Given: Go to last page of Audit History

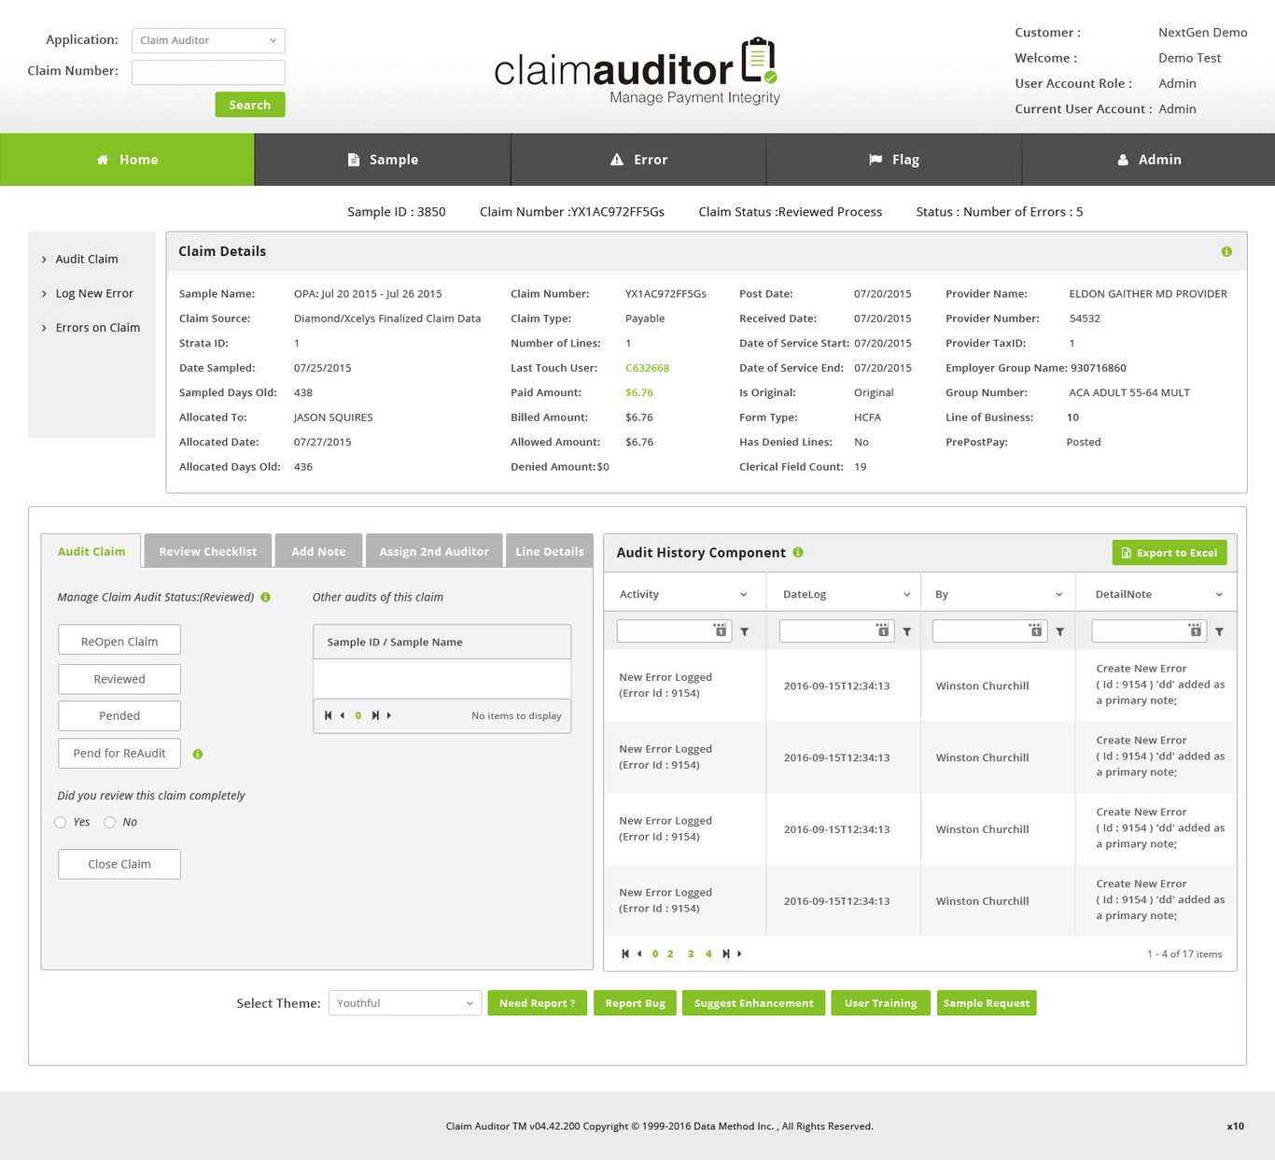Looking at the screenshot, I should click(x=726, y=954).
